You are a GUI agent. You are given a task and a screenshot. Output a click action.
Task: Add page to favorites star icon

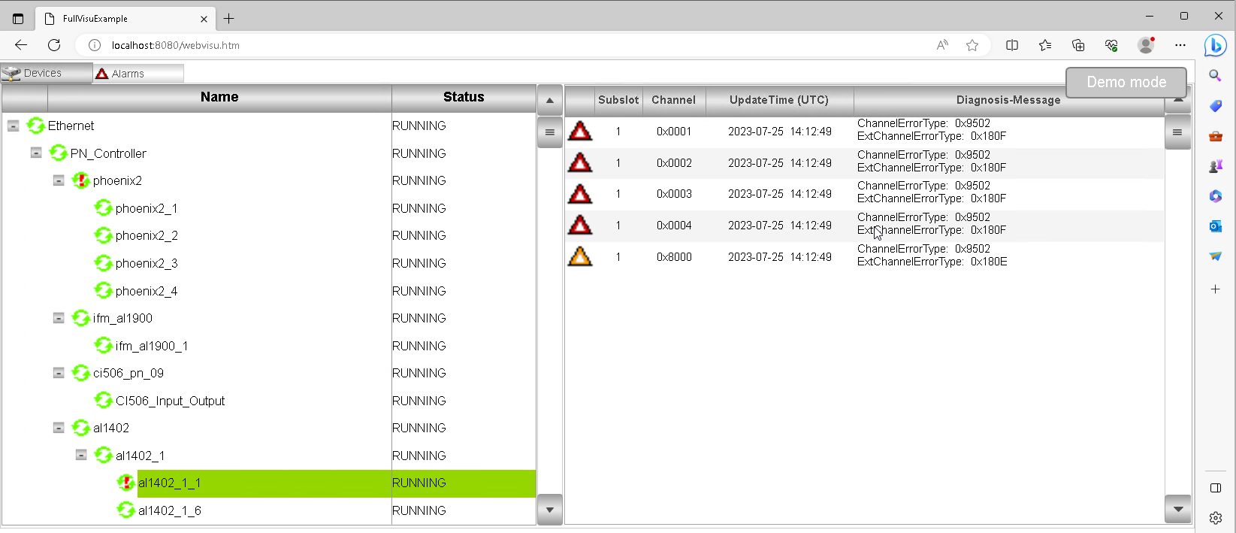(972, 45)
